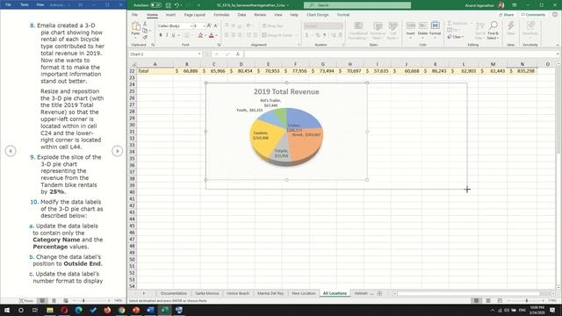Click the Search box in title bar
Screen dimensions: 562x316
(x=357, y=5)
